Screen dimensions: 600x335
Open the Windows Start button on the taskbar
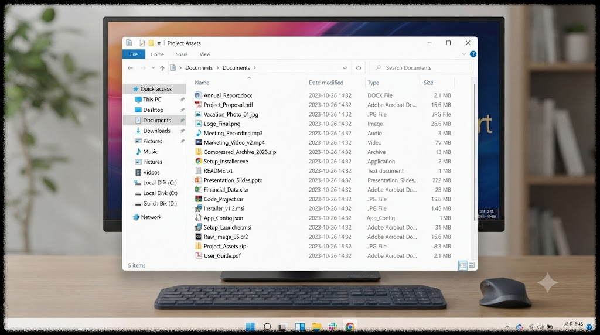pyautogui.click(x=250, y=327)
